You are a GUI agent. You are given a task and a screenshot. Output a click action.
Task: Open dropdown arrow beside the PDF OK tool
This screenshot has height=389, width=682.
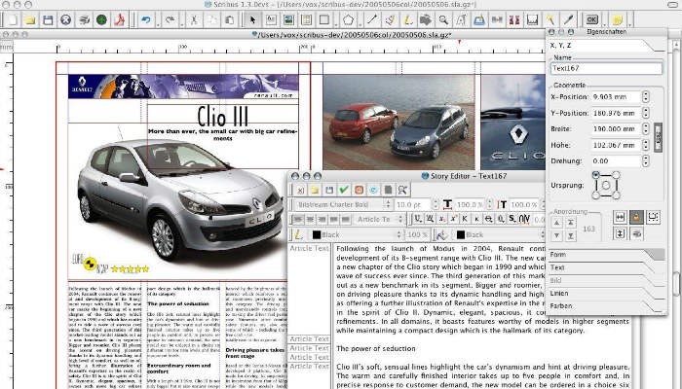603,21
